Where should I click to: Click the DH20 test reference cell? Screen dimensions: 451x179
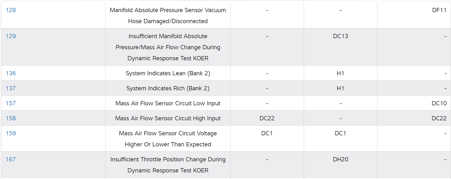click(x=340, y=160)
